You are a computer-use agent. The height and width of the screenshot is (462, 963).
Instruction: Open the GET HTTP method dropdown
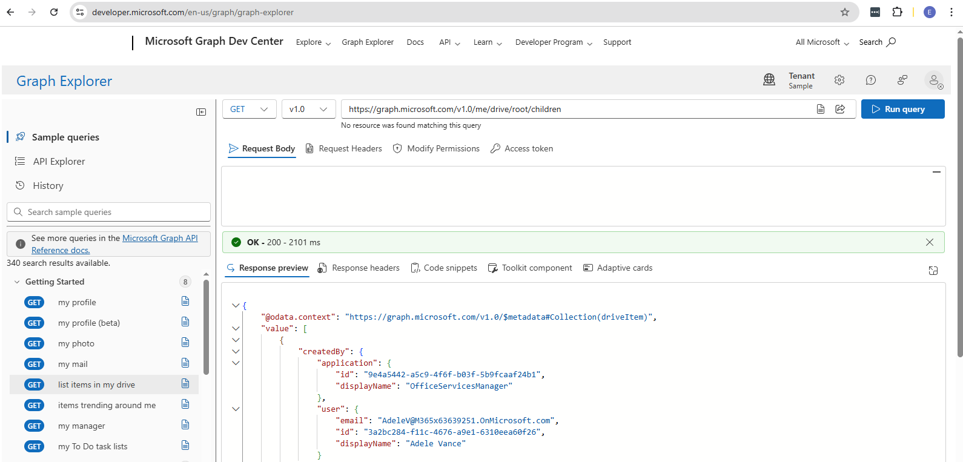[249, 109]
